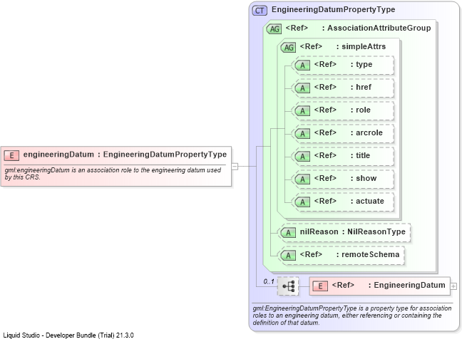Click the Liquid Studio trial footer text
462x339 pixels.
[68, 335]
